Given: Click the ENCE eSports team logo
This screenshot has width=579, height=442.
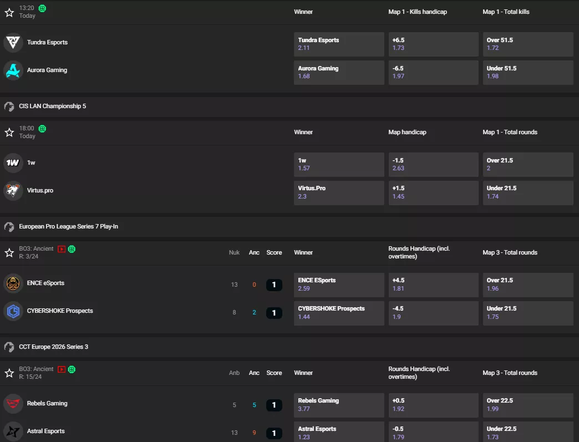Looking at the screenshot, I should [x=13, y=283].
